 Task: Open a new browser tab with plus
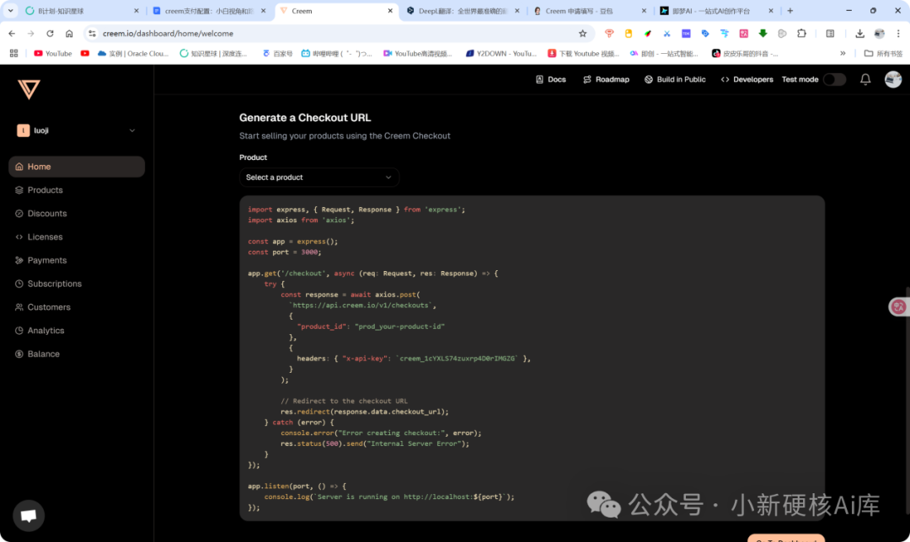(790, 10)
